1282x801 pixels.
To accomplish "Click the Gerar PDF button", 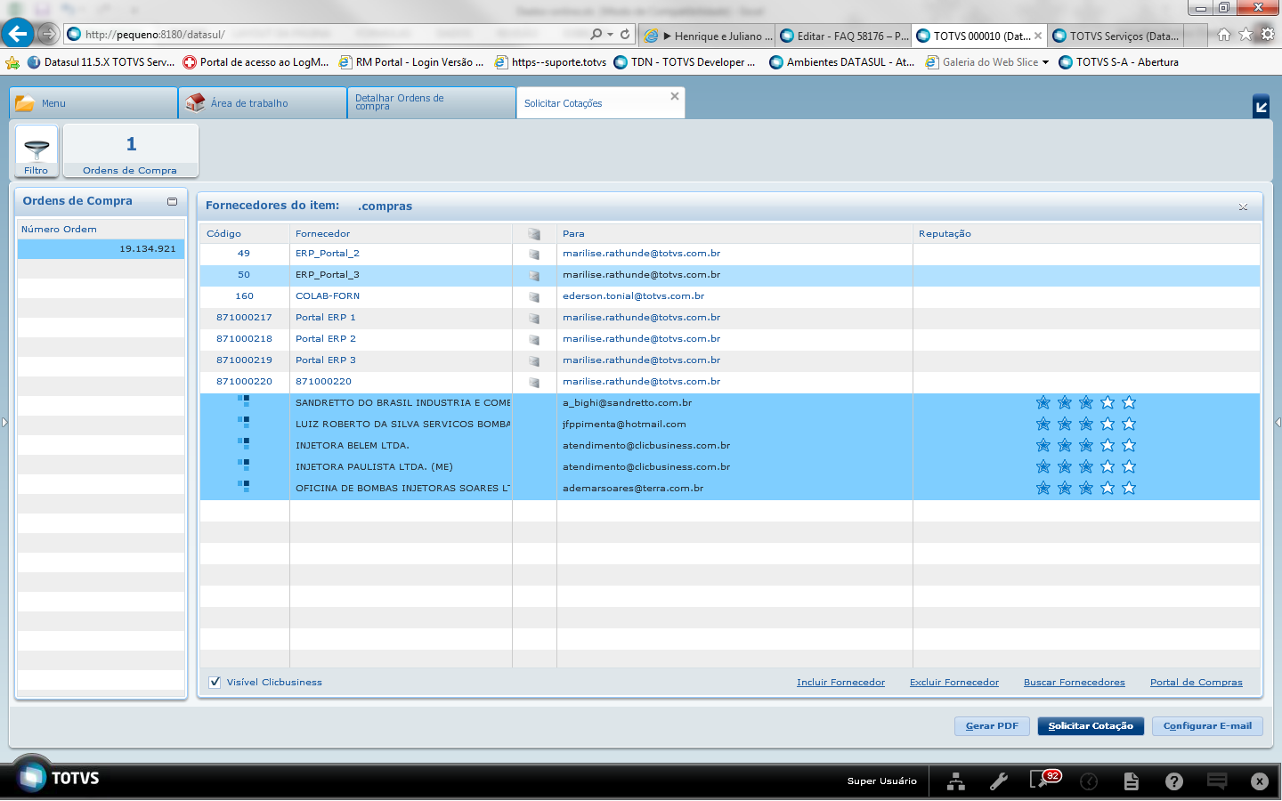I will [992, 726].
